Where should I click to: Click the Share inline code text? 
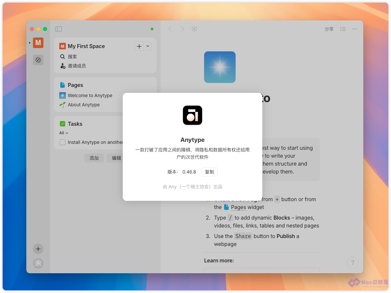243,236
